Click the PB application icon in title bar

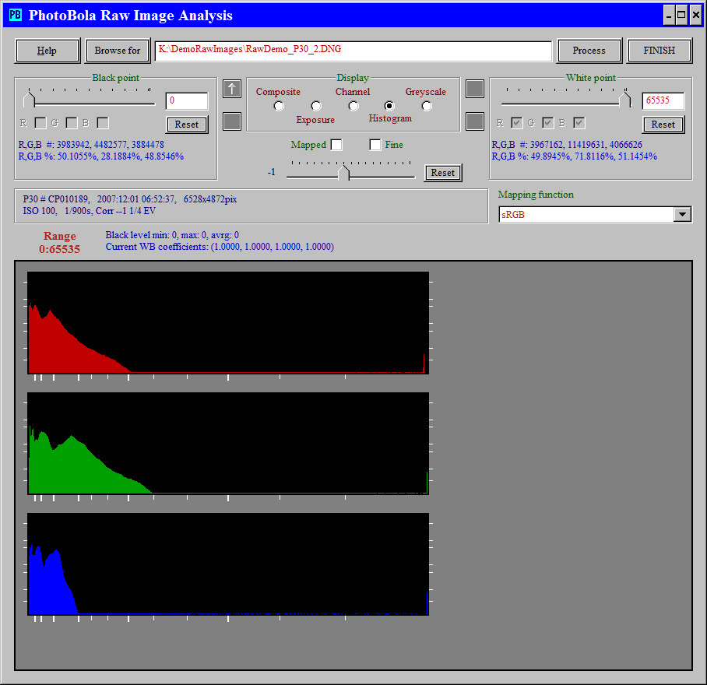tap(15, 15)
